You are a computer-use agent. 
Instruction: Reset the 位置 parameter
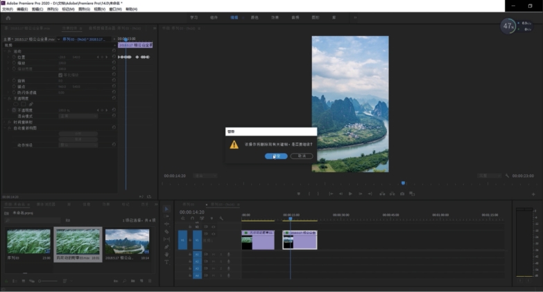(114, 57)
